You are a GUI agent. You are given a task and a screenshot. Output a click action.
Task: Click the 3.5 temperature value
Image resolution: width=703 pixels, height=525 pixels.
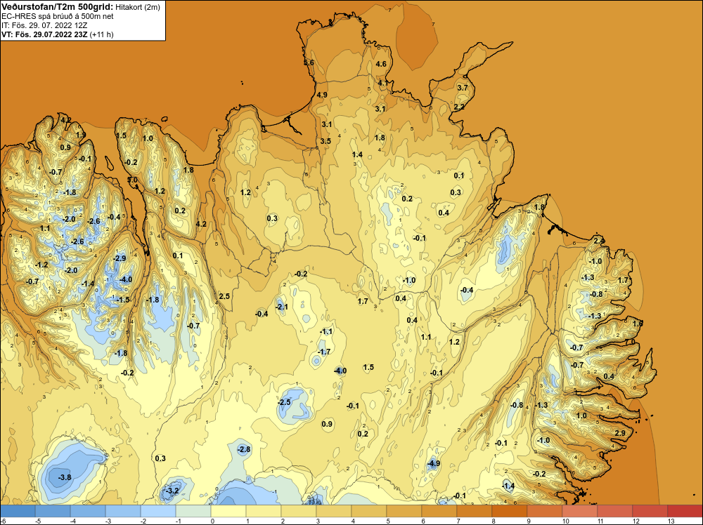[x=325, y=141]
